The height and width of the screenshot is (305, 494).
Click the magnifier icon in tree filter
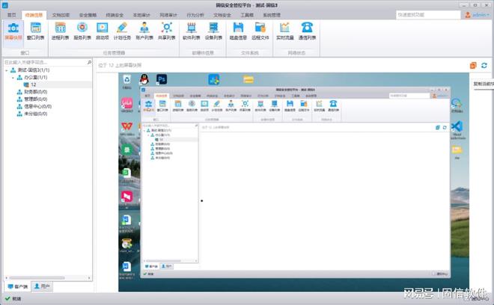90,62
